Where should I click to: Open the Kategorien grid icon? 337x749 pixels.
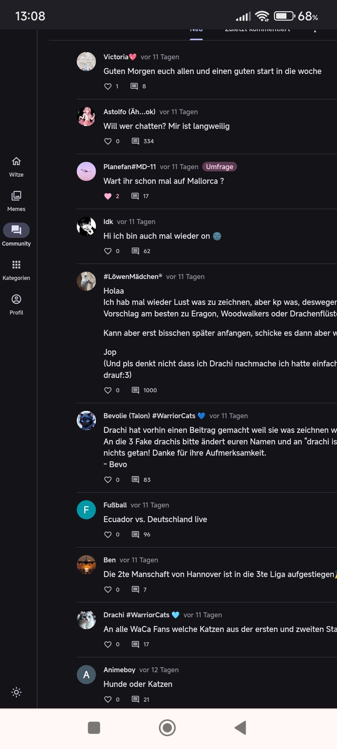point(16,265)
